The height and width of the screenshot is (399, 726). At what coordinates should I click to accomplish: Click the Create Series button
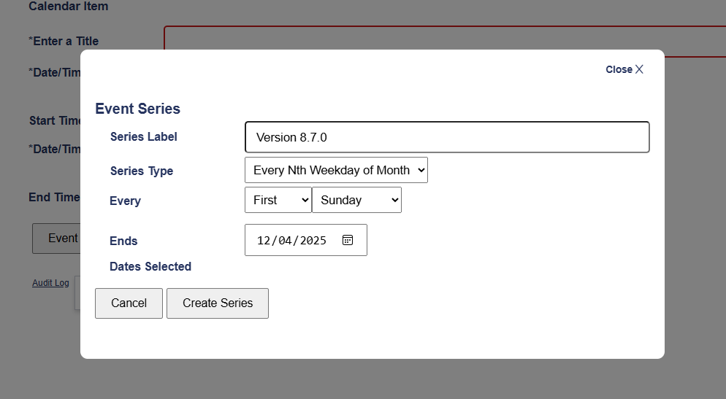click(x=218, y=303)
